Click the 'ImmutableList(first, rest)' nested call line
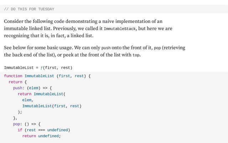 point(52,106)
